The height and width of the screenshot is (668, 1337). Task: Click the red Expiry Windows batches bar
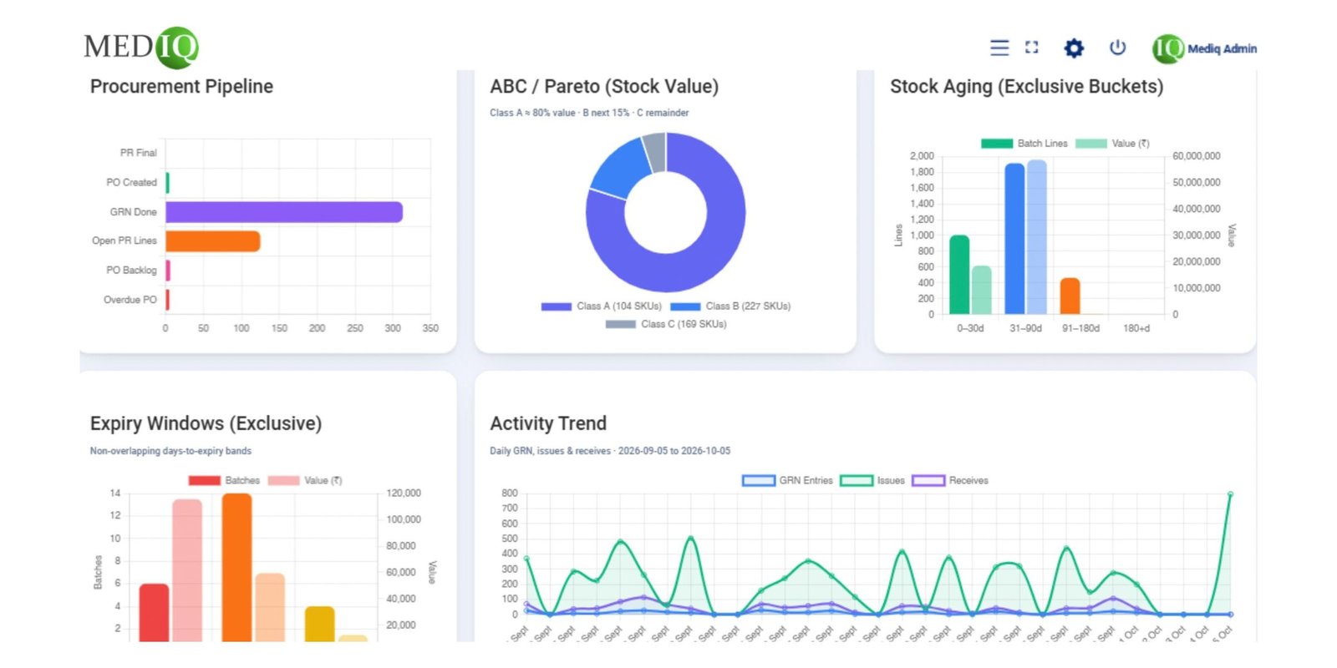[154, 612]
